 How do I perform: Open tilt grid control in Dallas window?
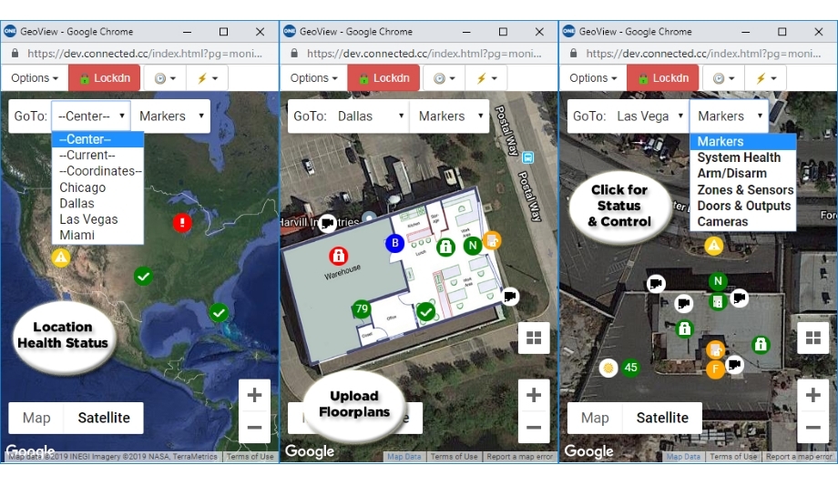pos(534,338)
